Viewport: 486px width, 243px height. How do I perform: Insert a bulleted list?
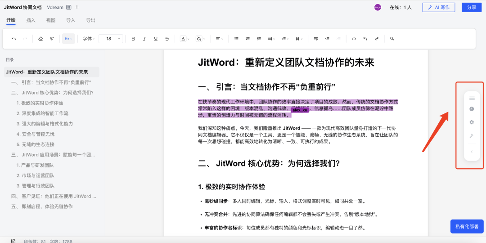click(237, 39)
